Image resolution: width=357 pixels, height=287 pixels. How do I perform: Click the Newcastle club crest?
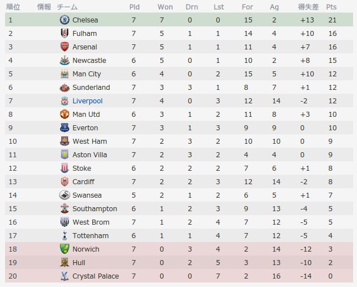coord(65,60)
